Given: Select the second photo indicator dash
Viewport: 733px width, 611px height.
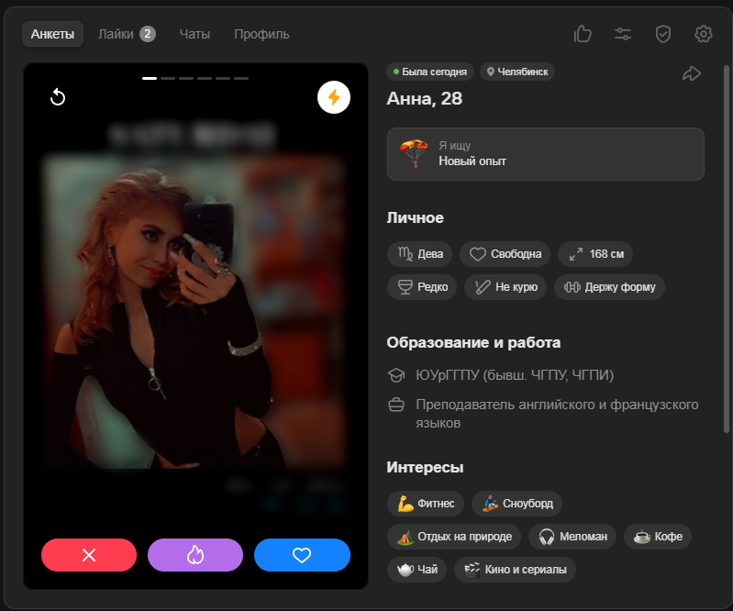Looking at the screenshot, I should coord(168,78).
